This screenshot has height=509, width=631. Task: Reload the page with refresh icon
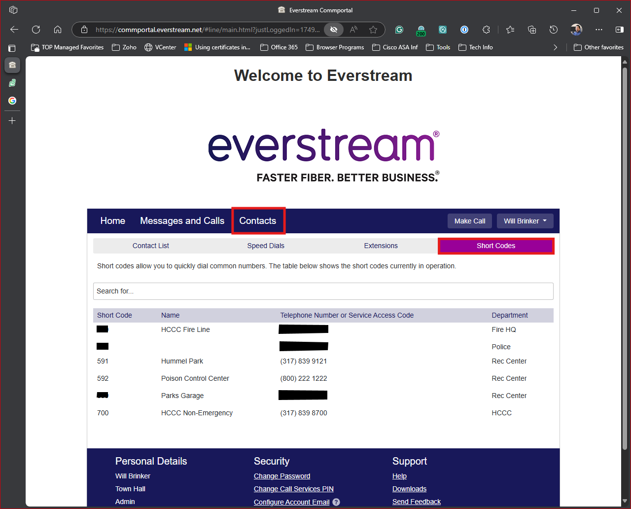tap(36, 30)
